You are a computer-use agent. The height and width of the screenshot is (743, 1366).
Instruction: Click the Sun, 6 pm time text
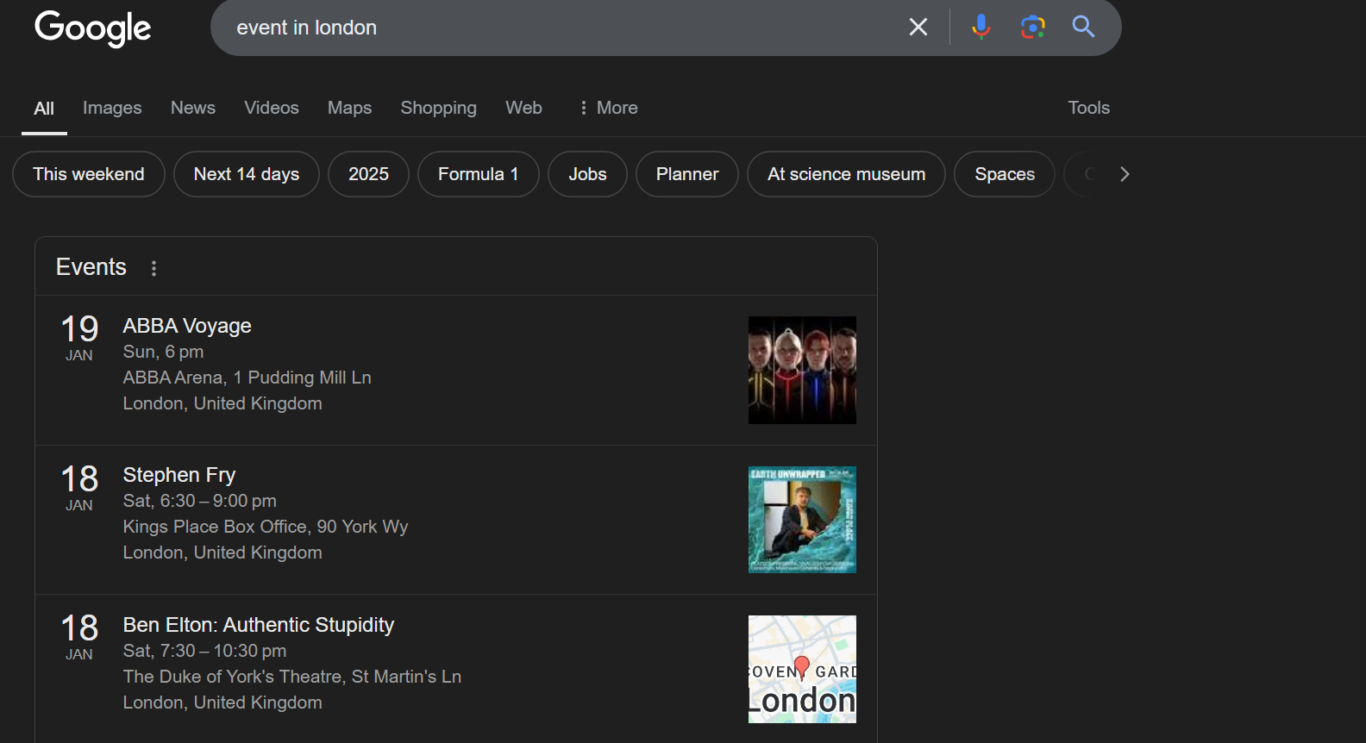click(164, 352)
